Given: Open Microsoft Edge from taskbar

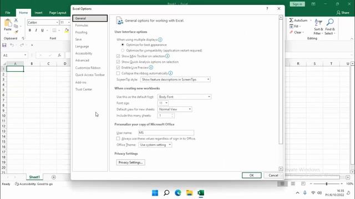Looking at the screenshot, I should pyautogui.click(x=178, y=193).
